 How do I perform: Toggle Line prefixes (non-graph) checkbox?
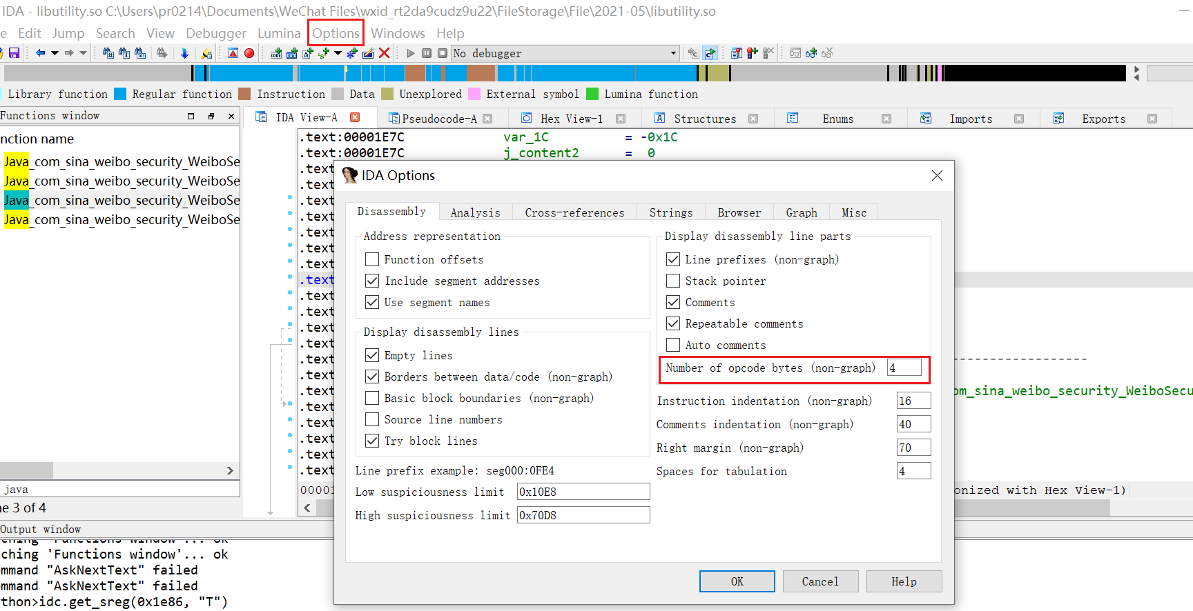pos(673,259)
